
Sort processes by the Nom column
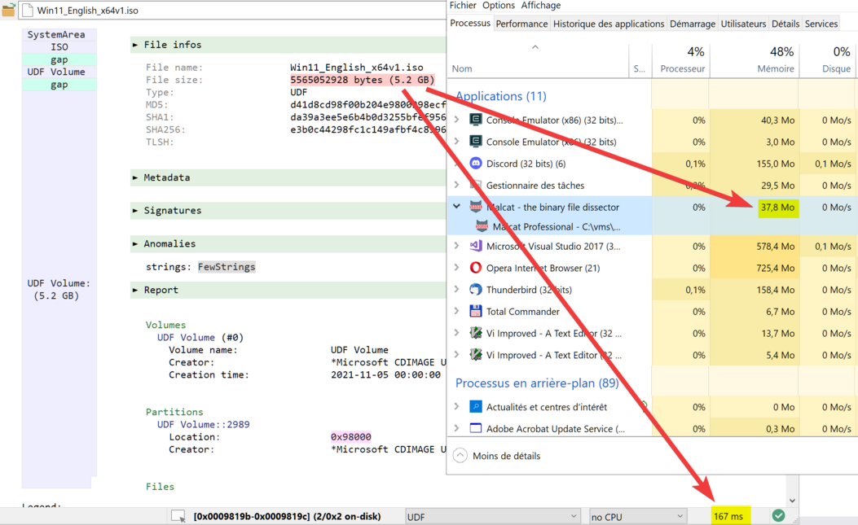click(539, 60)
